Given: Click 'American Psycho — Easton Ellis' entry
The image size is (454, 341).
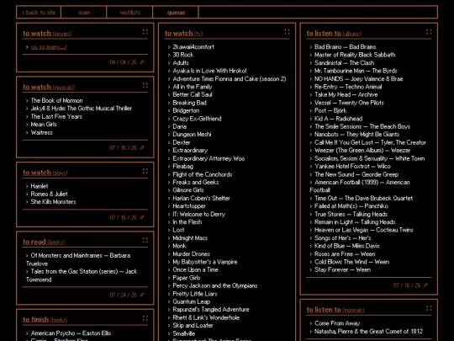Looking at the screenshot, I should pyautogui.click(x=71, y=333).
